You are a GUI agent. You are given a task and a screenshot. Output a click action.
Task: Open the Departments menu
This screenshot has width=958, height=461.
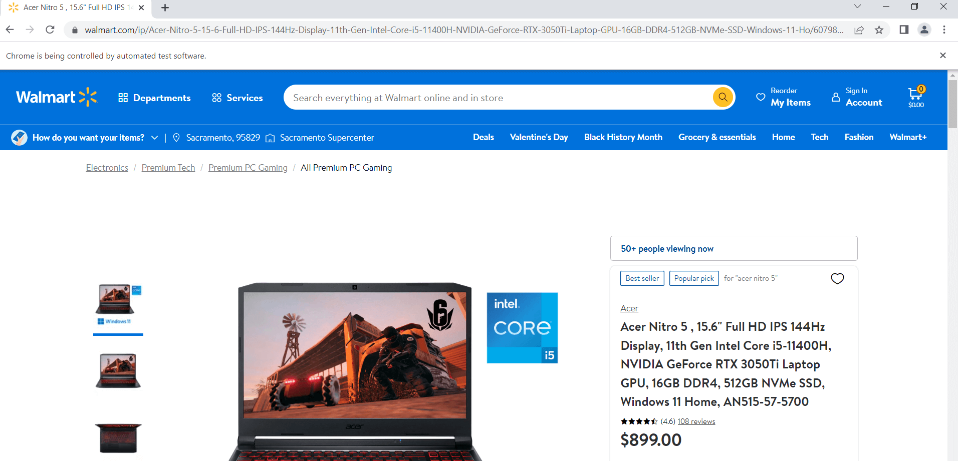tap(154, 98)
